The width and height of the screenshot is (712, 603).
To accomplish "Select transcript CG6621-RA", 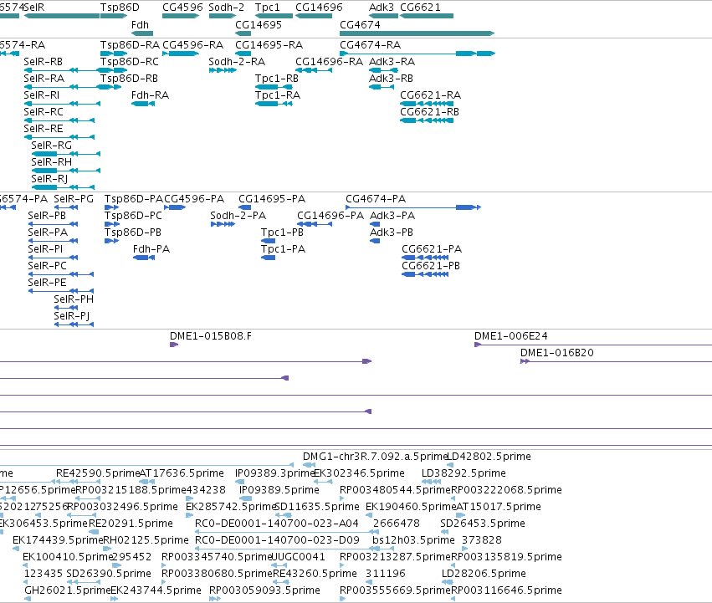I will click(x=431, y=95).
